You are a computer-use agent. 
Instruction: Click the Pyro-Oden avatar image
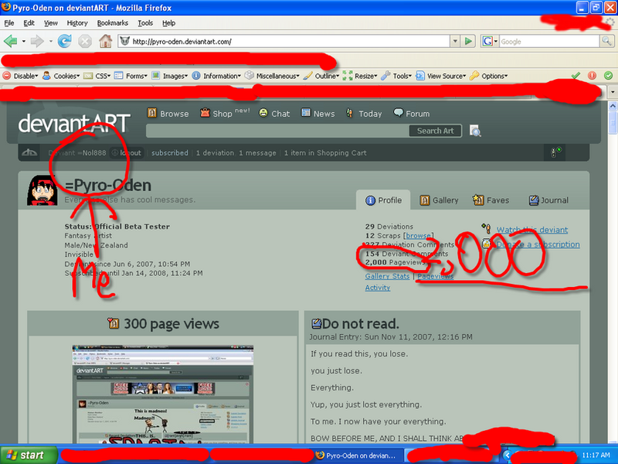pos(42,190)
